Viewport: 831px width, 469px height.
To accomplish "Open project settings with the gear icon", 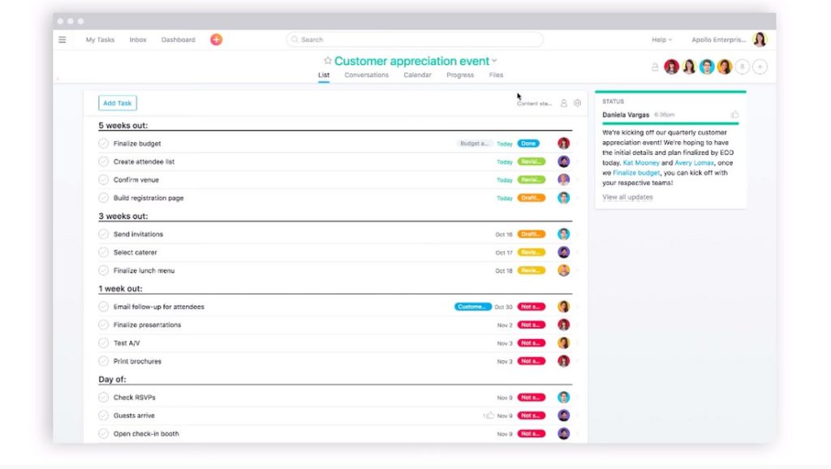I will tap(578, 102).
